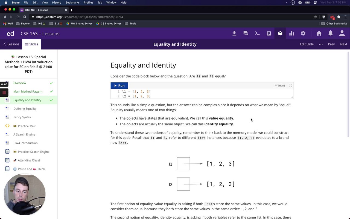
Task: Close the CSE 163 Lessons tab
Action: (x=66, y=10)
